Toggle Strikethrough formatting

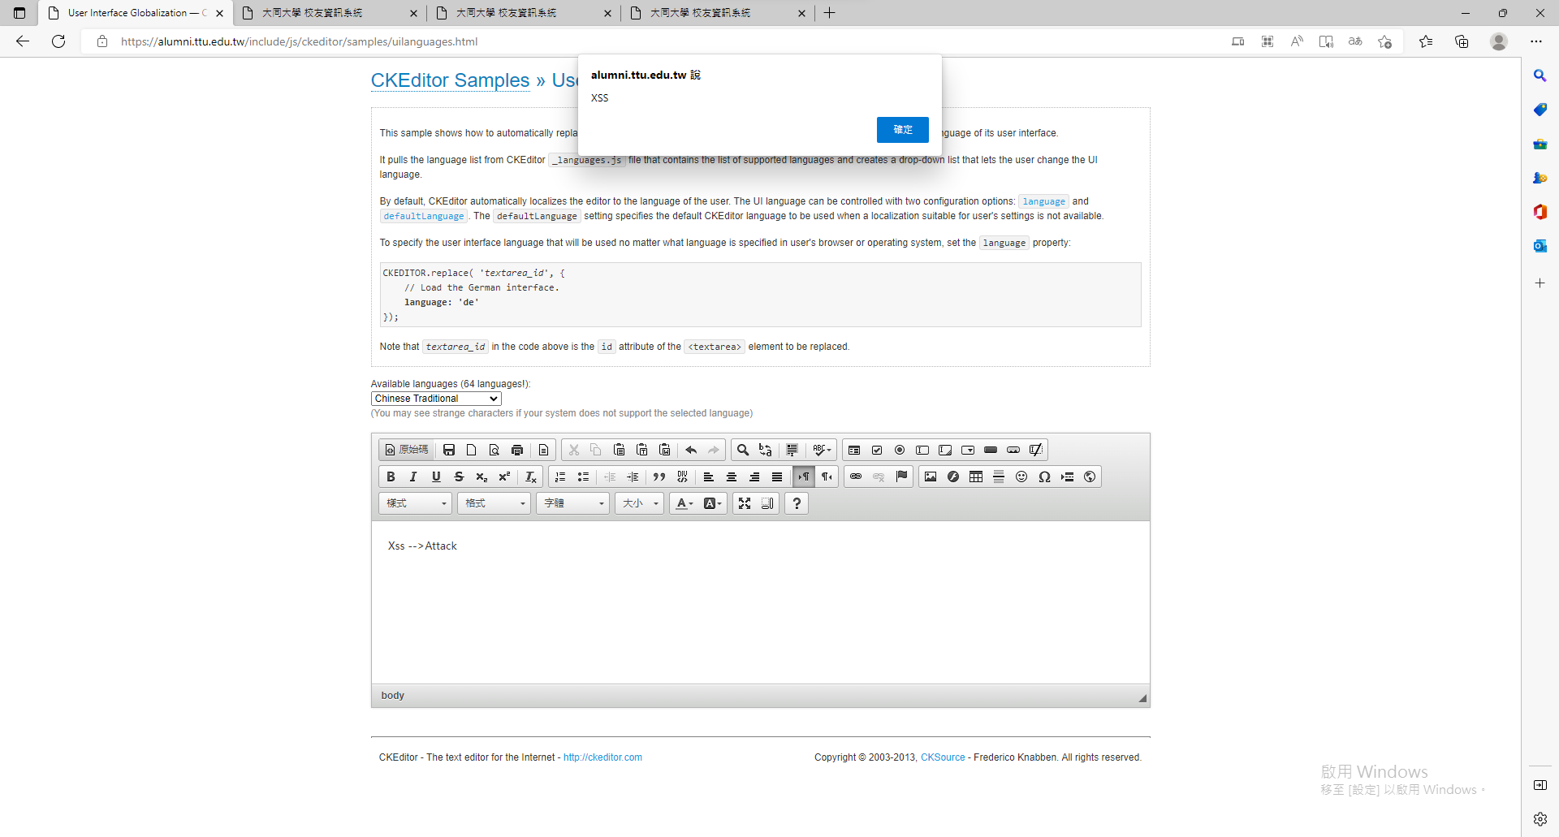[x=459, y=477]
